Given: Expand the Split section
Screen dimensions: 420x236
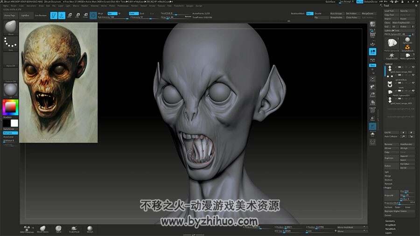Looking at the screenshot, I should tap(387, 172).
